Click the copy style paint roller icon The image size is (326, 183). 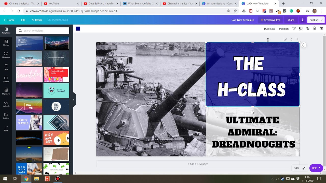coord(294,29)
